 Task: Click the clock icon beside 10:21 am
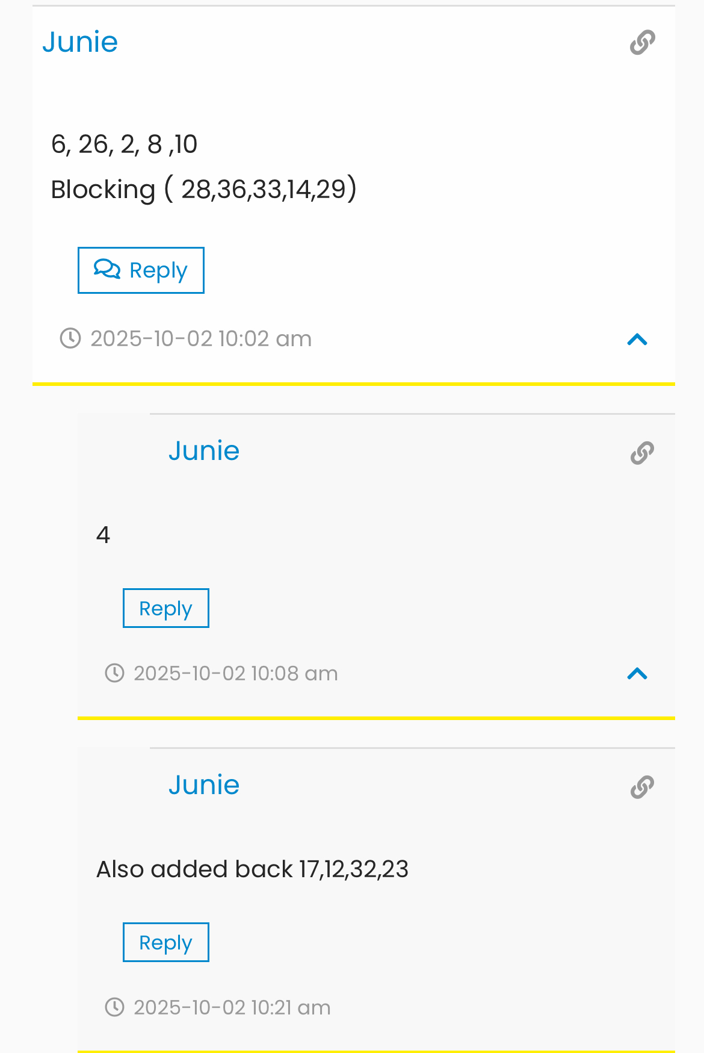(115, 1007)
